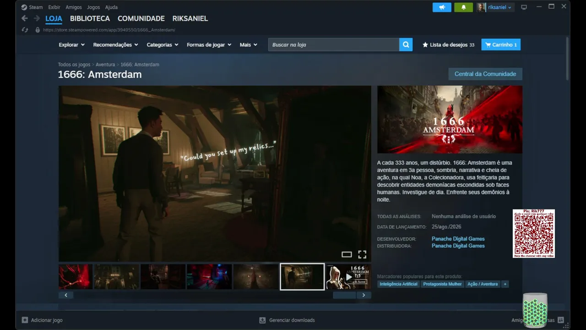Click the thumbnail strip scrollbar handle
Image resolution: width=586 pixels, height=330 pixels.
point(344,295)
